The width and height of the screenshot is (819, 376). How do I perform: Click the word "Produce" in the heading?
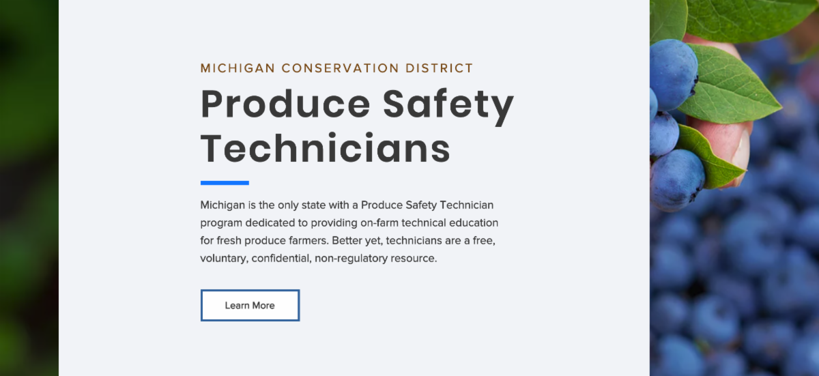(285, 104)
